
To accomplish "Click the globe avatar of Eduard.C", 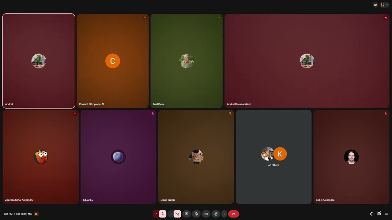I will tap(118, 157).
